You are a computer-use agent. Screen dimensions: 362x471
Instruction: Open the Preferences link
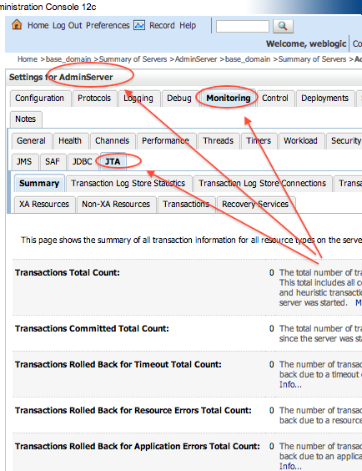click(x=108, y=25)
